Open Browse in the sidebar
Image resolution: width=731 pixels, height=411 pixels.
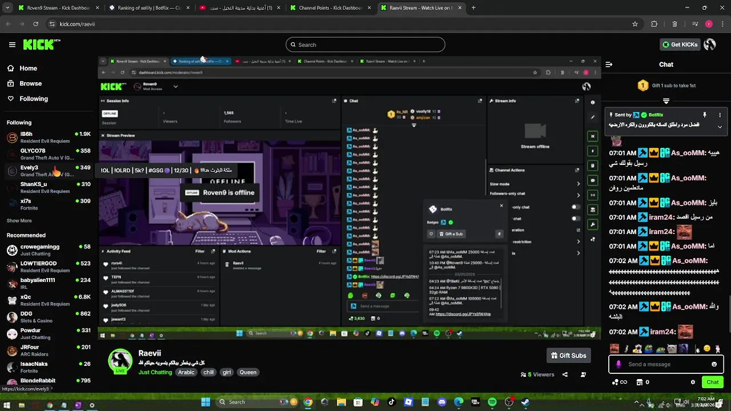(25, 83)
